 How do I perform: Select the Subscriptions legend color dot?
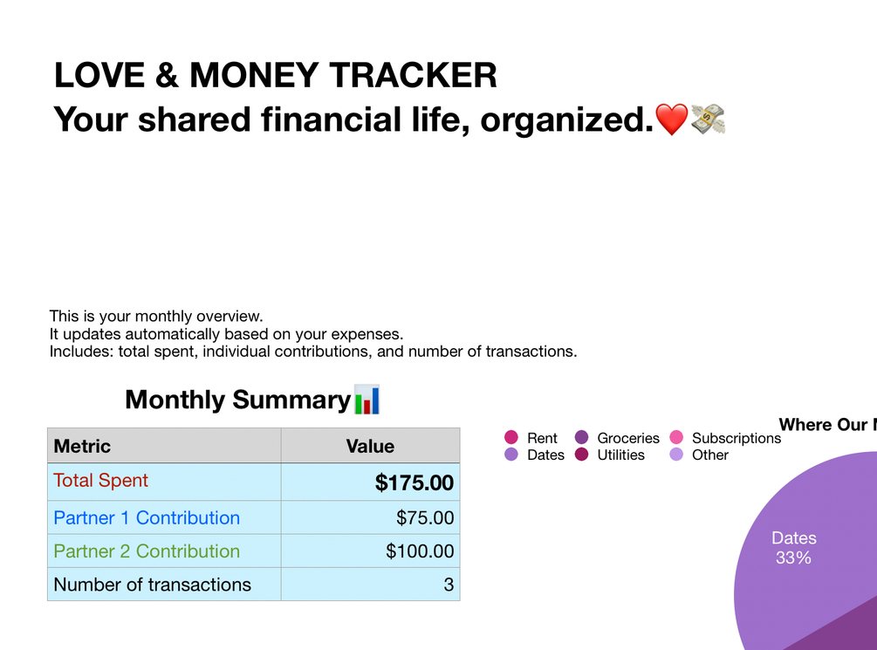[x=676, y=437]
